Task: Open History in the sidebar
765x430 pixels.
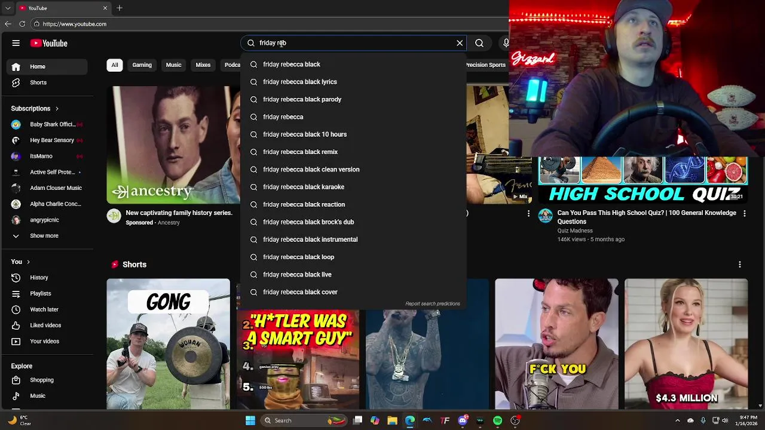Action: click(x=47, y=278)
